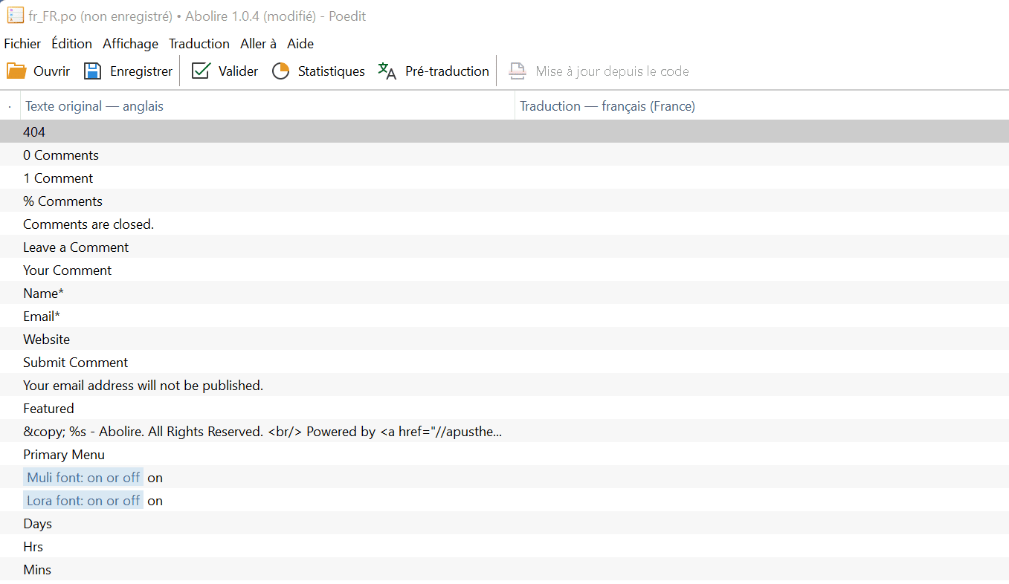Open the Traduction menu
Screen dimensions: 1009x584
coord(199,44)
